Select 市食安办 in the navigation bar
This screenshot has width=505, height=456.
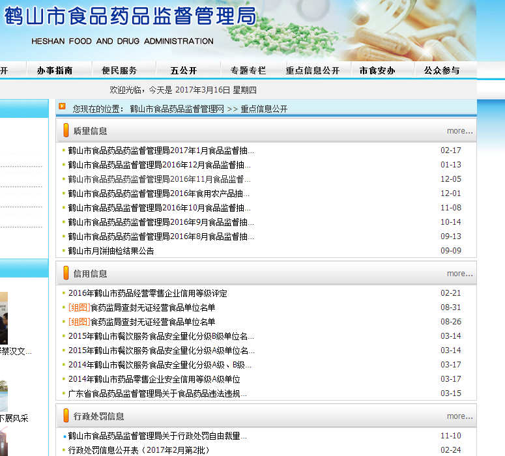click(377, 71)
